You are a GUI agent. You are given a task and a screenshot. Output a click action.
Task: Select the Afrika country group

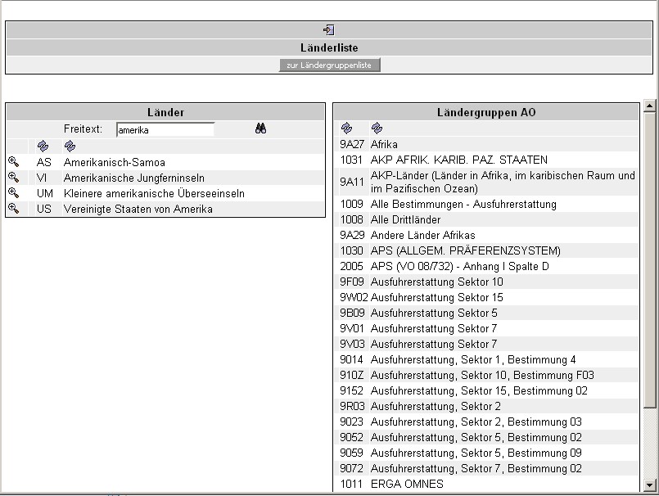click(384, 144)
